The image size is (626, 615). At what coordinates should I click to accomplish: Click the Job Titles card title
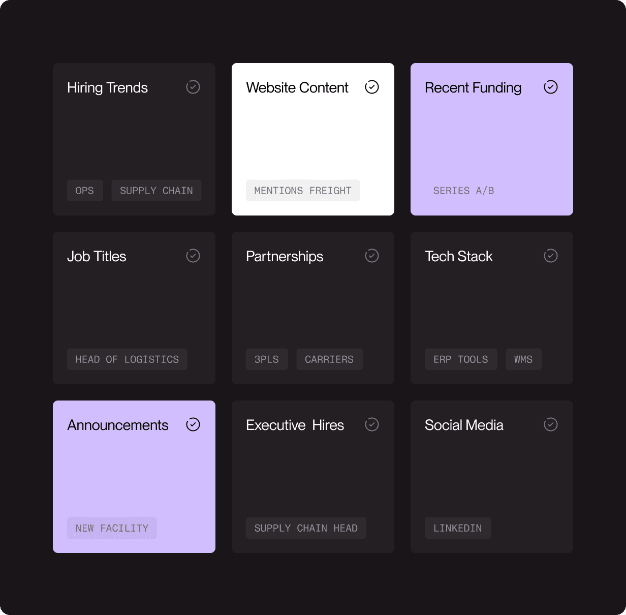coord(97,256)
